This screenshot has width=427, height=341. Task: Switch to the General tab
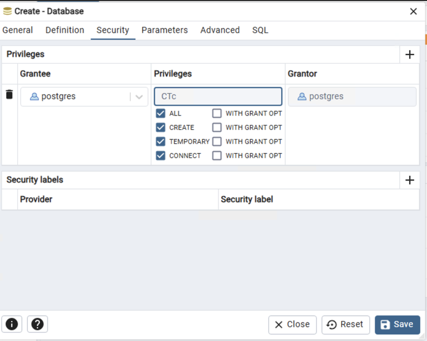(17, 30)
